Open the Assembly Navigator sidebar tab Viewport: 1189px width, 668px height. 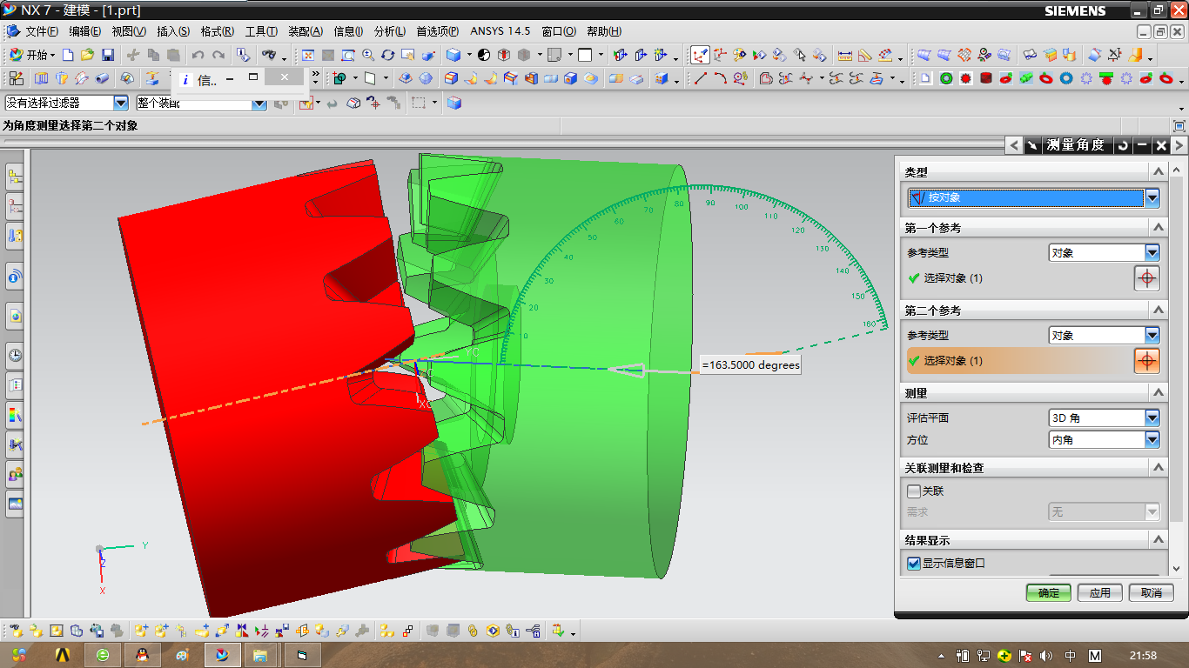[x=15, y=178]
